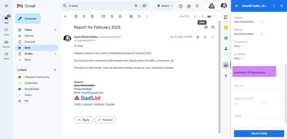Open the LinkedIn signature link

pos(87,104)
